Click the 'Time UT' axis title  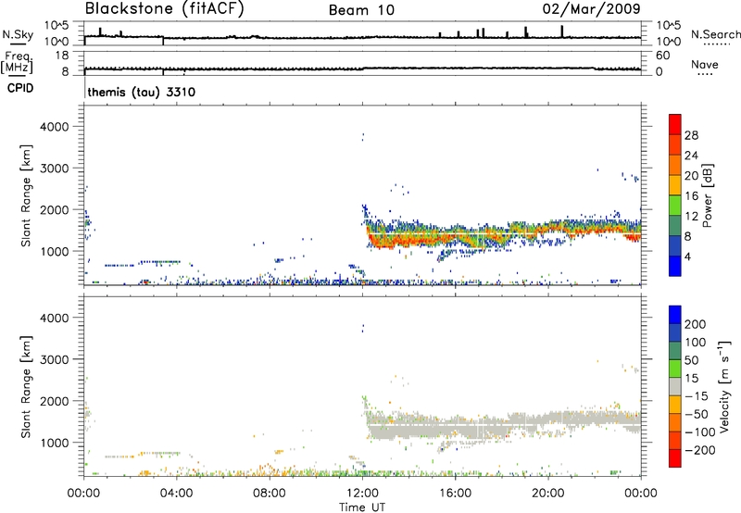pyautogui.click(x=362, y=507)
